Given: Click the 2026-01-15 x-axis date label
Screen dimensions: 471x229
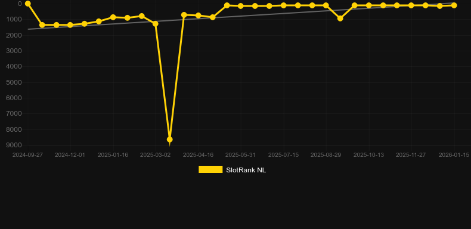Looking at the screenshot, I should pos(454,155).
